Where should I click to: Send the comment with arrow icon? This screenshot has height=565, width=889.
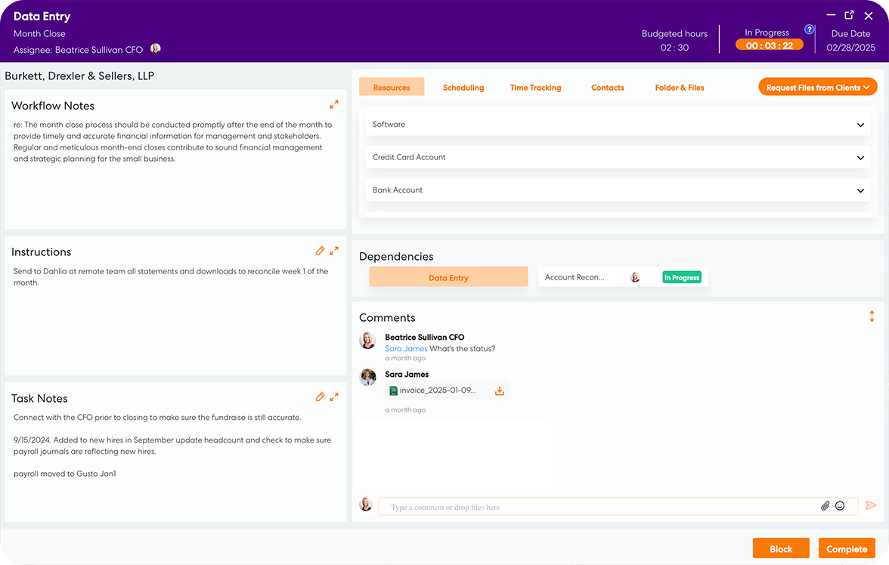pos(871,505)
